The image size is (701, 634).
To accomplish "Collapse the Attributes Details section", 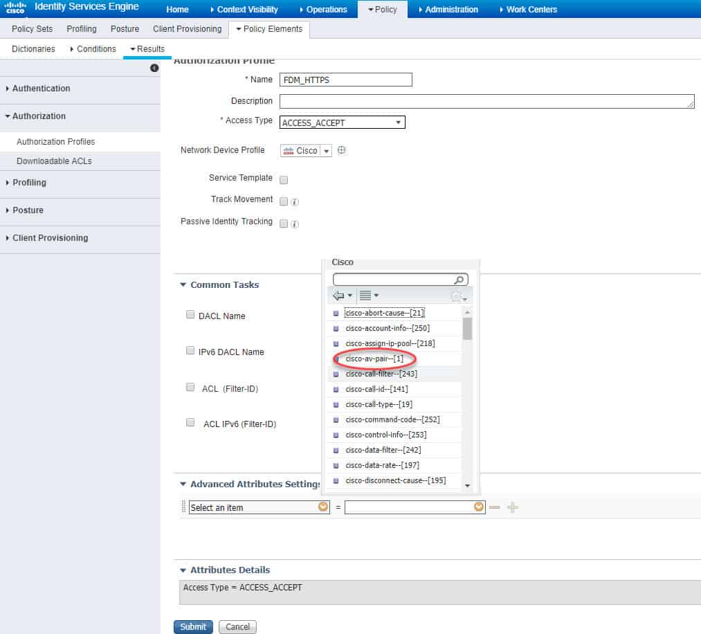I will click(183, 570).
